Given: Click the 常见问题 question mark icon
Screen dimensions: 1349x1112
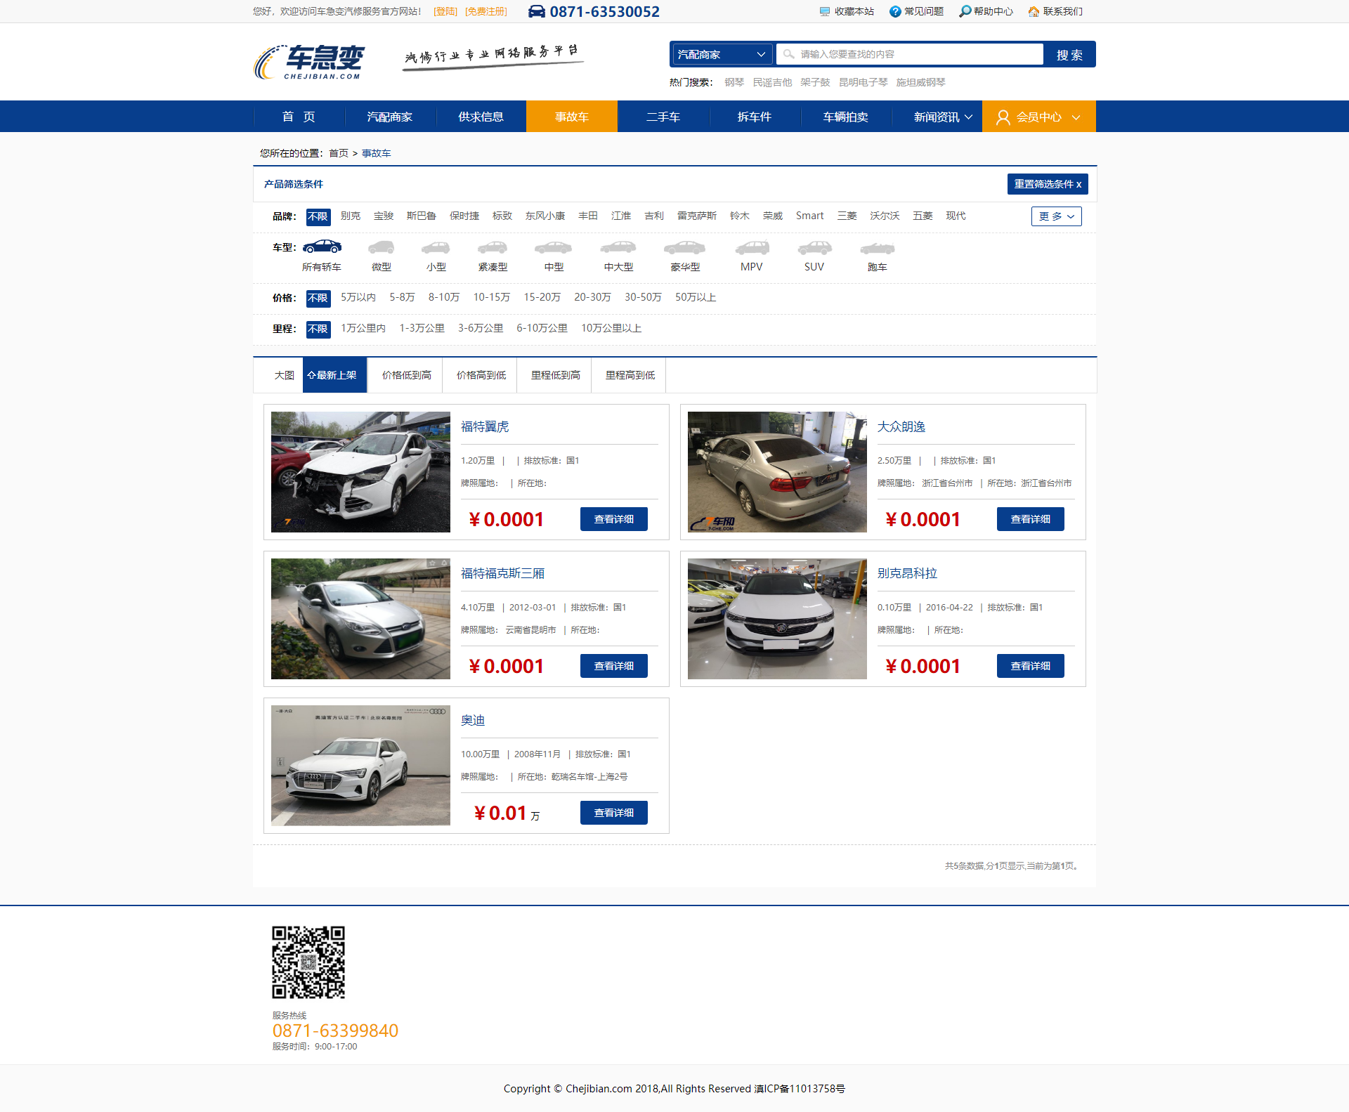Looking at the screenshot, I should [895, 11].
